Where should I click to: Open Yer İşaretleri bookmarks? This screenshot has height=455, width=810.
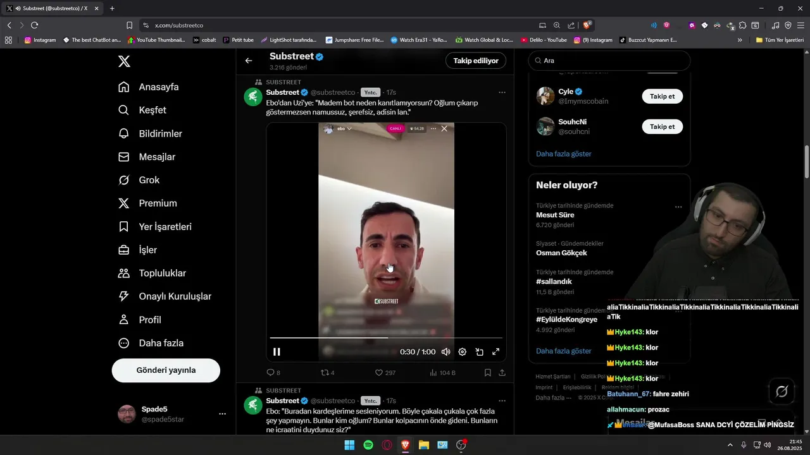coord(155,227)
